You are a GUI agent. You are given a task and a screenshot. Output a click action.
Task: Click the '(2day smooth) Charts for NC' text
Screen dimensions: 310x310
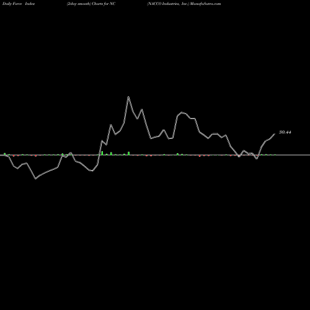point(91,4)
